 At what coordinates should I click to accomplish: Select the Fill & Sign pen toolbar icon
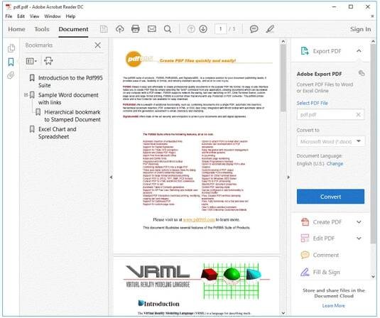pyautogui.click(x=270, y=29)
